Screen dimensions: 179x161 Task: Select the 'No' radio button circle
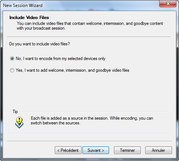(12, 59)
